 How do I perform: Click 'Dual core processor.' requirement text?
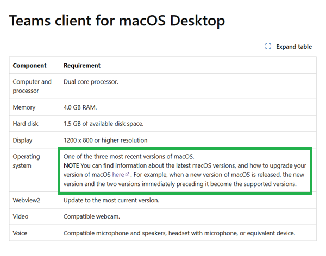[x=91, y=82]
